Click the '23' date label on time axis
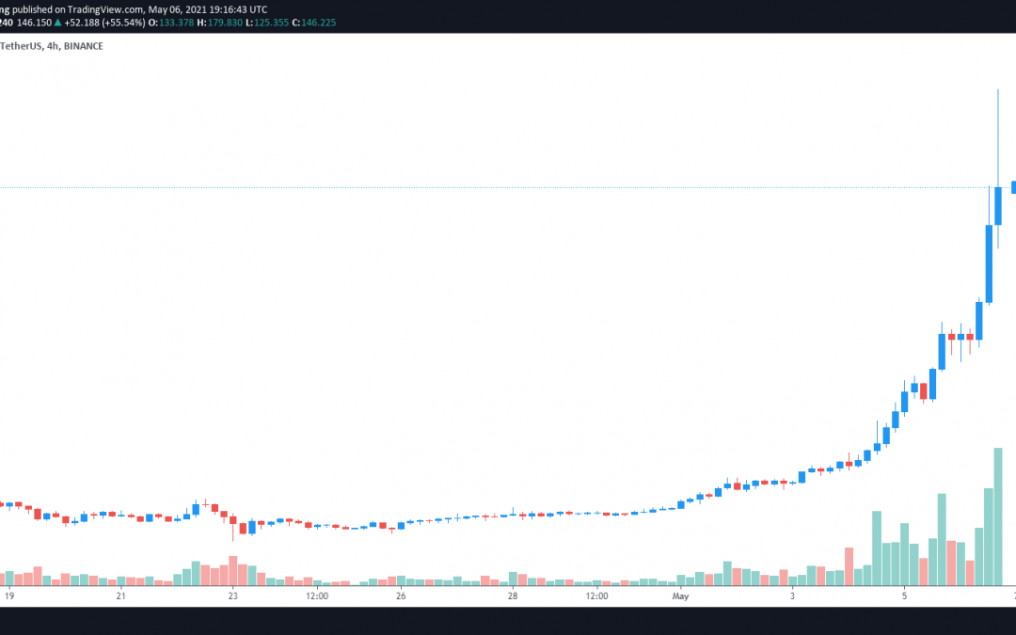The width and height of the screenshot is (1016, 635). (x=232, y=596)
